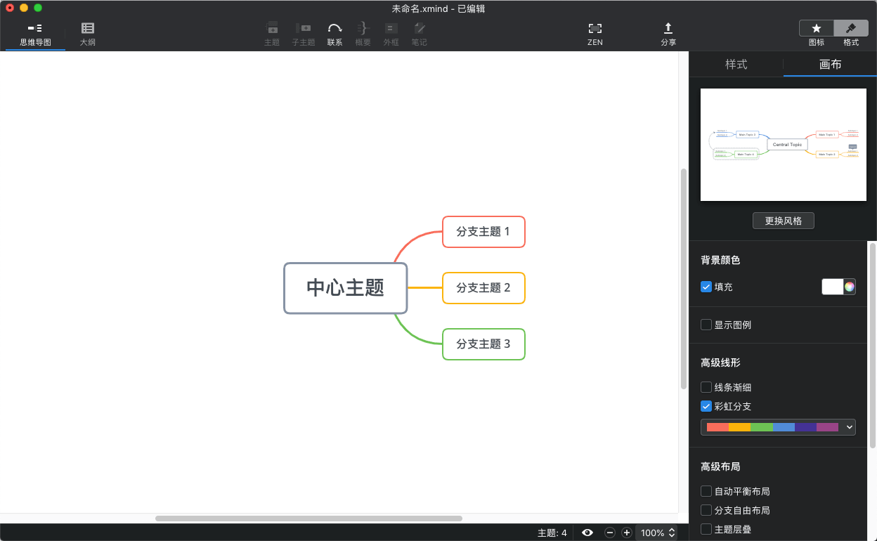Open the 图标 star panel
Screen dimensions: 877x541
pos(817,29)
